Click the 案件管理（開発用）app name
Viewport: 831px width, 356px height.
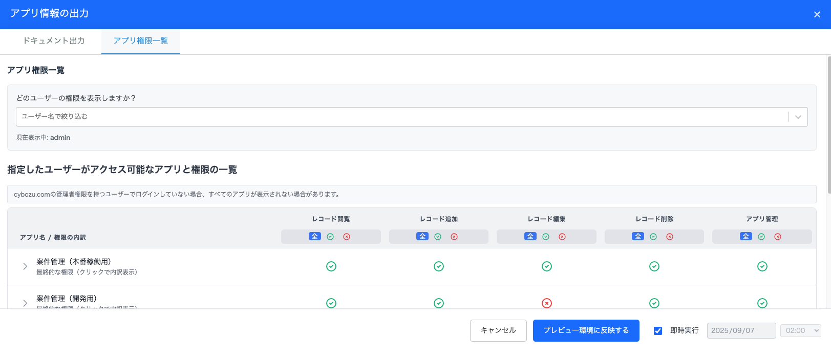(67, 299)
